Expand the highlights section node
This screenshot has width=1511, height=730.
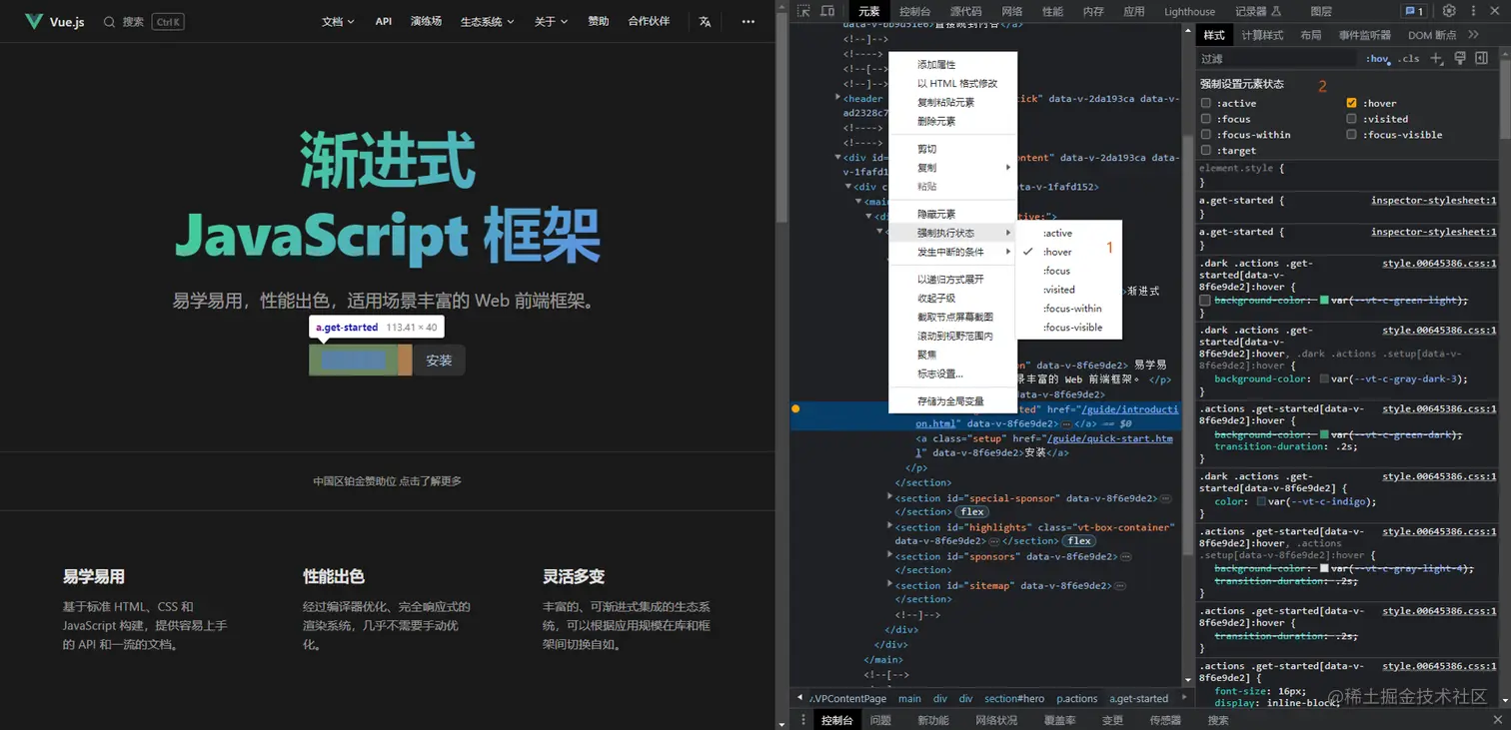click(890, 526)
